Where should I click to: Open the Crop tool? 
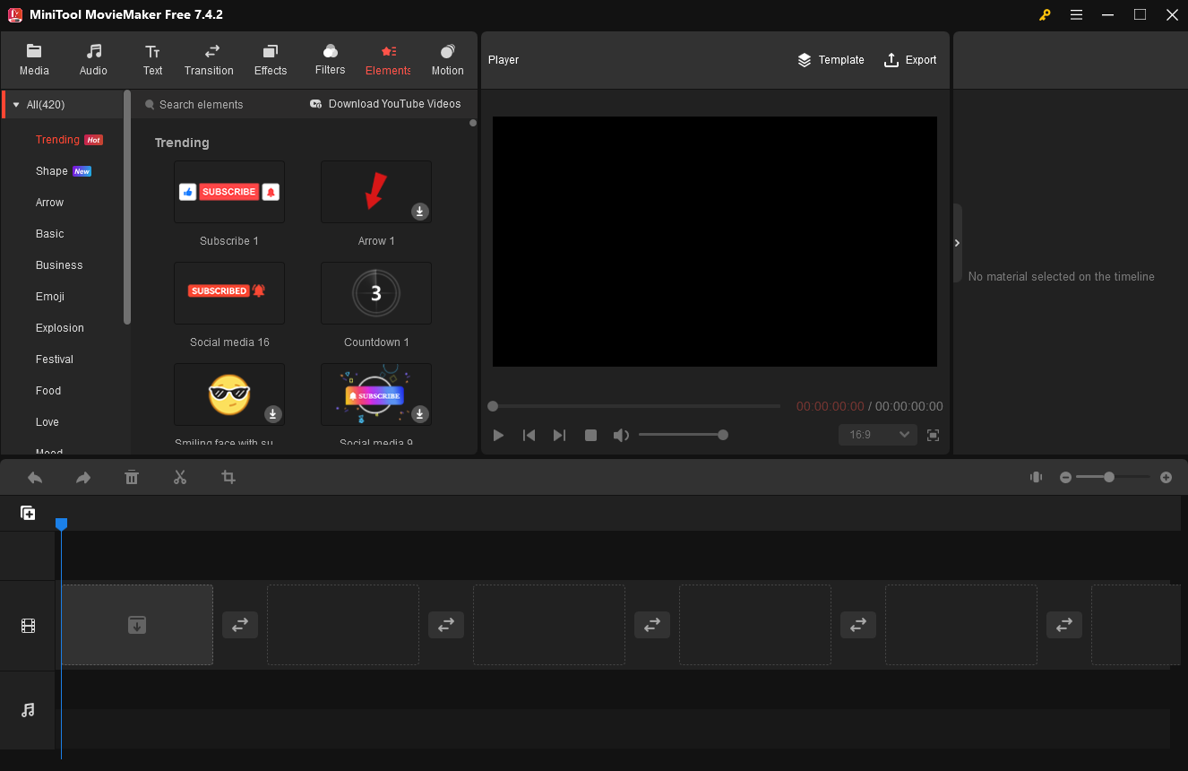pos(228,478)
